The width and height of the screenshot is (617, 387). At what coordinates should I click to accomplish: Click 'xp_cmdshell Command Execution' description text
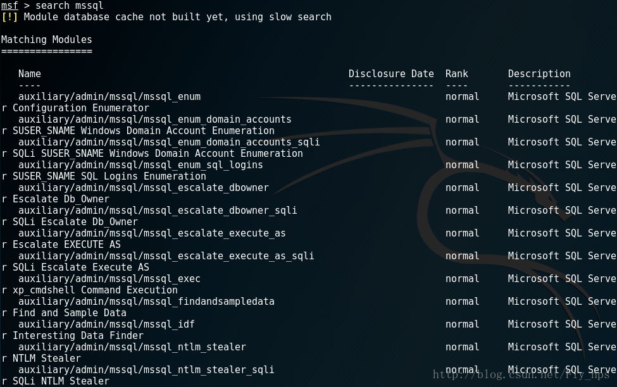[95, 291]
